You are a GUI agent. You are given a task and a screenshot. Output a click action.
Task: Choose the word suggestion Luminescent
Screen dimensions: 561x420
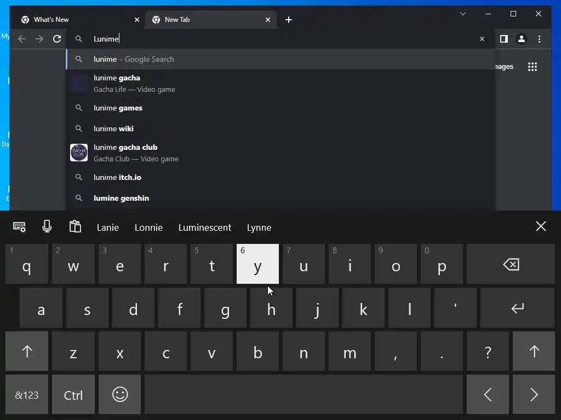click(205, 227)
